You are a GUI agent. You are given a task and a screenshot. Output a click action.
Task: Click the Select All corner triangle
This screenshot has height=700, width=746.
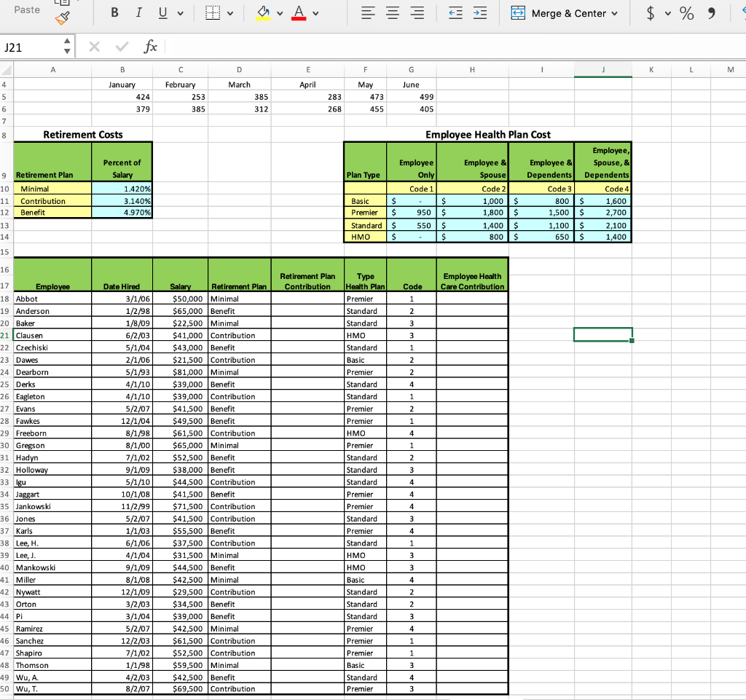[6, 70]
